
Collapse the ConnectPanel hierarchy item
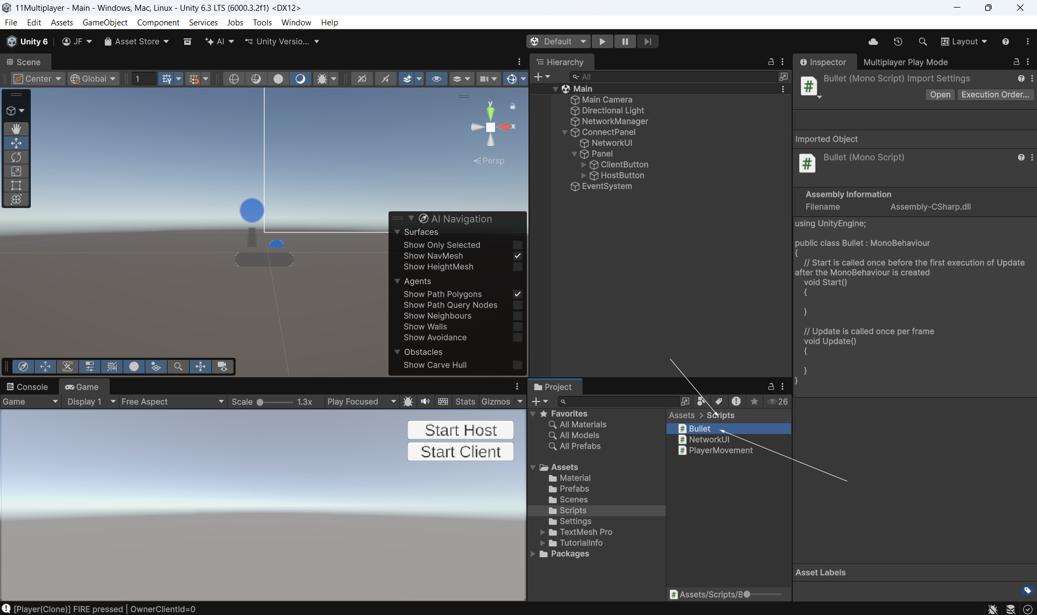(x=565, y=132)
